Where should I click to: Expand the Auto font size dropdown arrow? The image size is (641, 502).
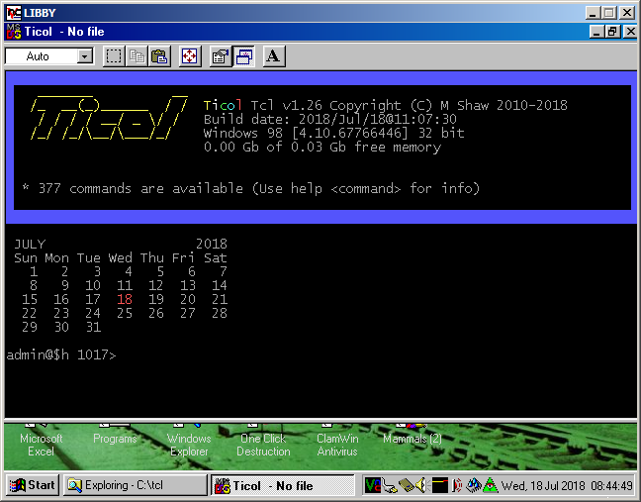point(85,56)
